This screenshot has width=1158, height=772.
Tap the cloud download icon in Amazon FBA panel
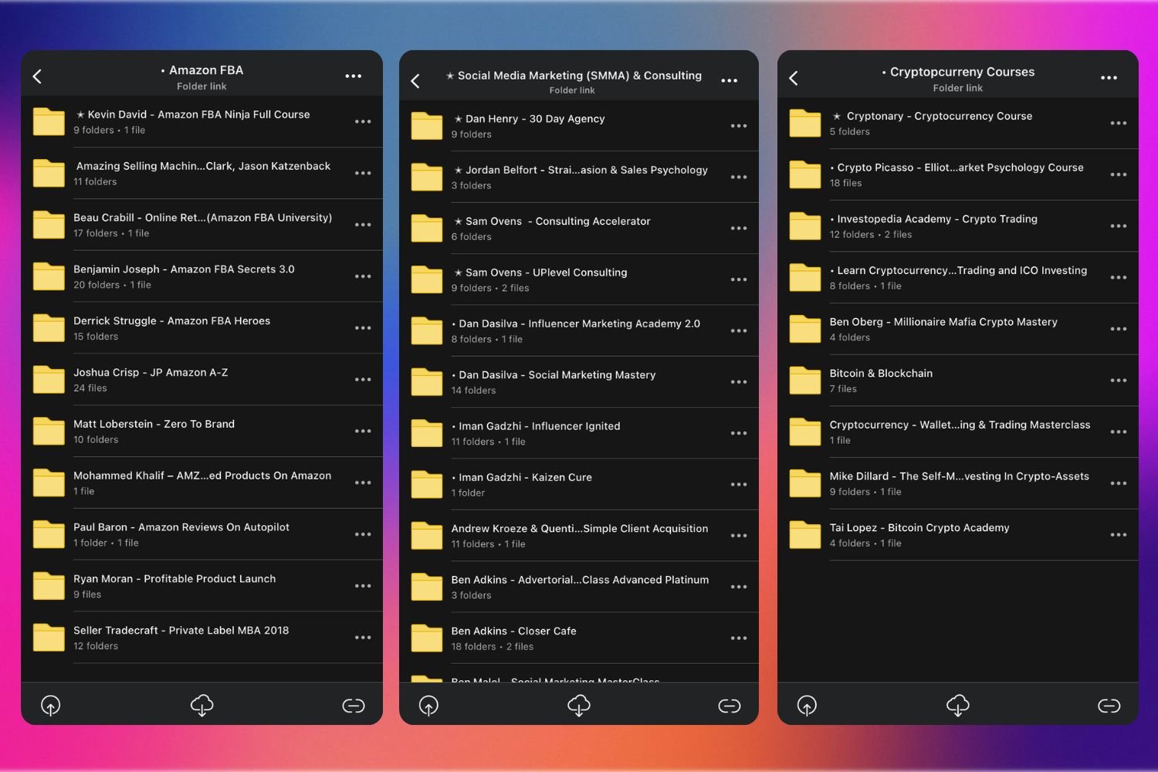point(202,705)
